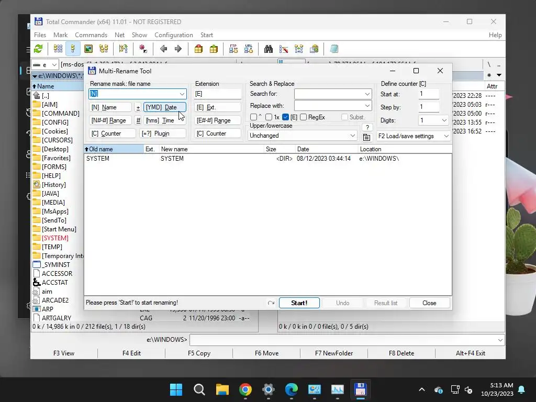Select the SYSTEM row in rename list
Viewport: 536px width, 402px height.
(x=267, y=159)
